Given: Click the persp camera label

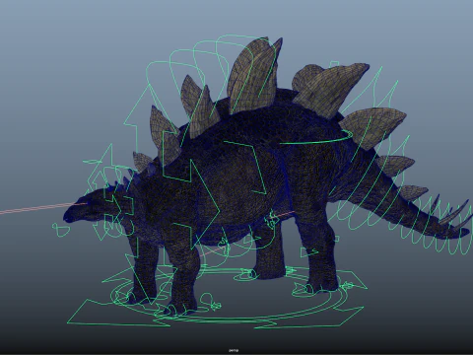Looking at the screenshot, I should 234,350.
